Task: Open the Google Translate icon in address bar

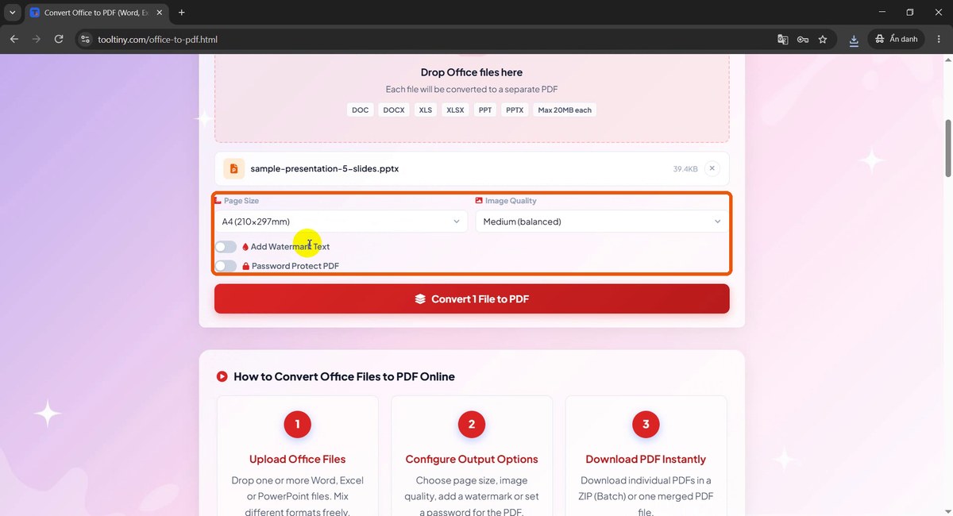Action: [783, 40]
